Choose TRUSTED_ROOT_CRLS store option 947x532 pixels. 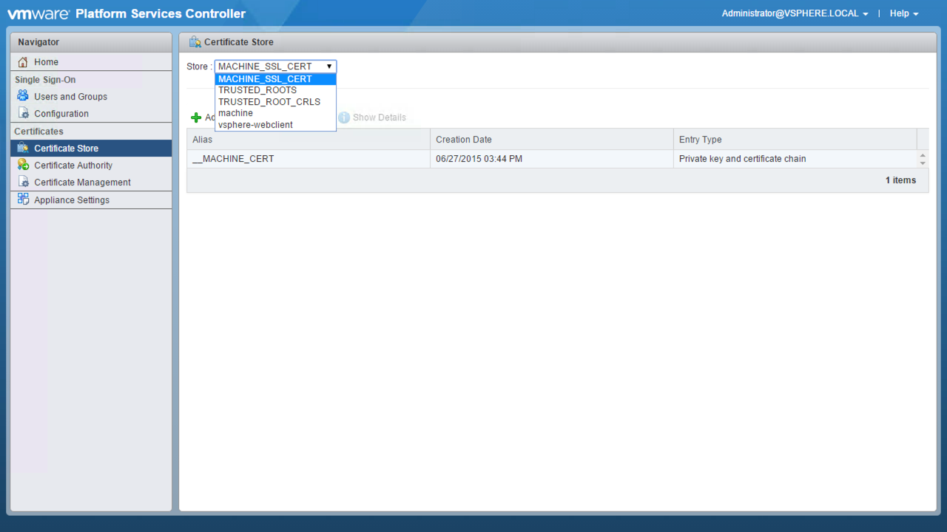click(269, 102)
